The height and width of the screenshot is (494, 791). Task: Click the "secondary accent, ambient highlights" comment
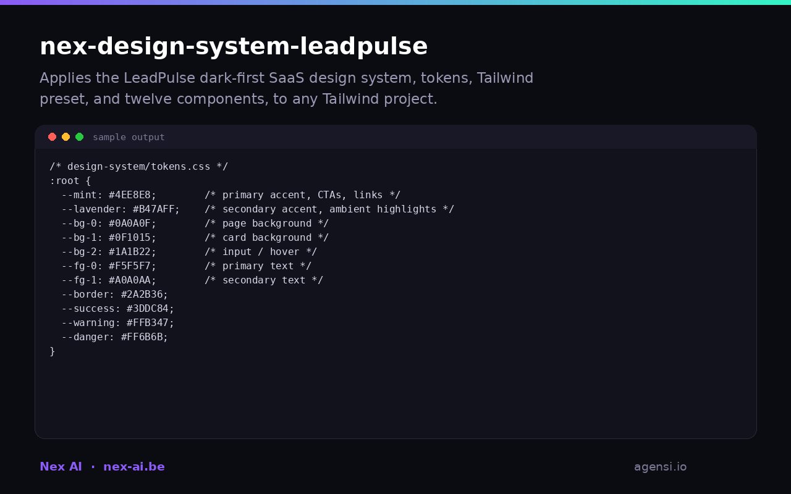(x=329, y=209)
